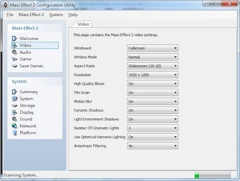Open the High Quality Bloom dropdown
Screen dimensions: 240x181
click(153, 84)
